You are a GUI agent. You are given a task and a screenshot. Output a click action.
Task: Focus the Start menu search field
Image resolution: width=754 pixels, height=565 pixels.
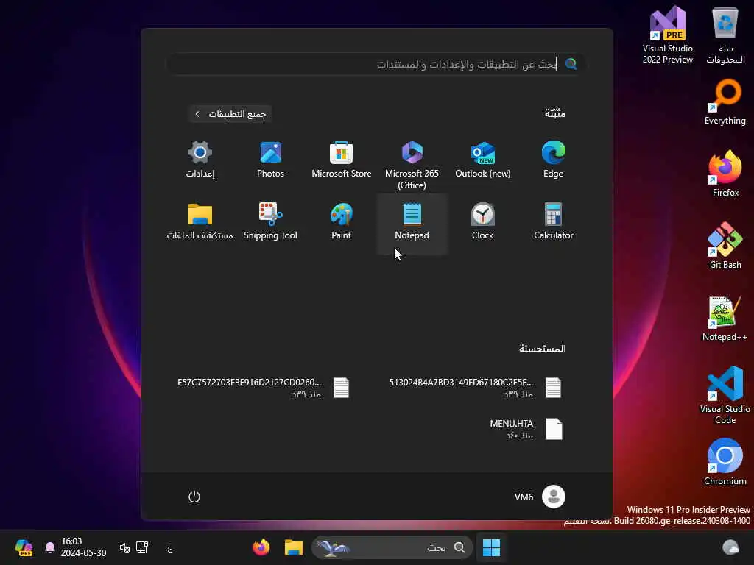[376, 64]
